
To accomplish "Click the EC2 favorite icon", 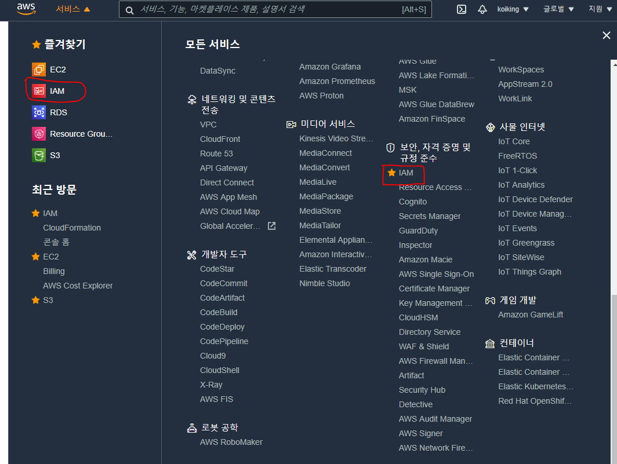I will point(38,70).
